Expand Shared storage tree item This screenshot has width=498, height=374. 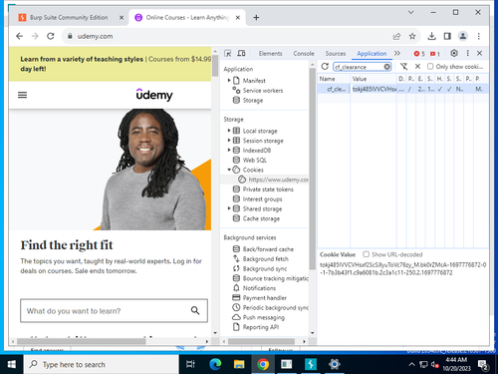(229, 208)
